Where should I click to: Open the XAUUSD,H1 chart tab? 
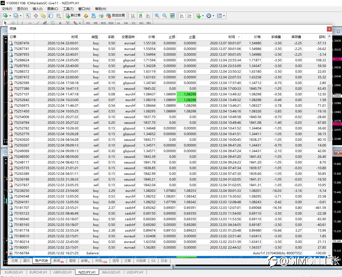tap(111, 272)
